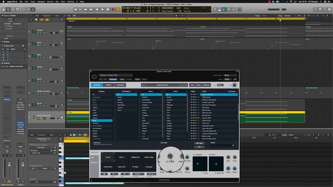Click the Undo button in the Alchemy header
The height and width of the screenshot is (187, 333).
137,79
